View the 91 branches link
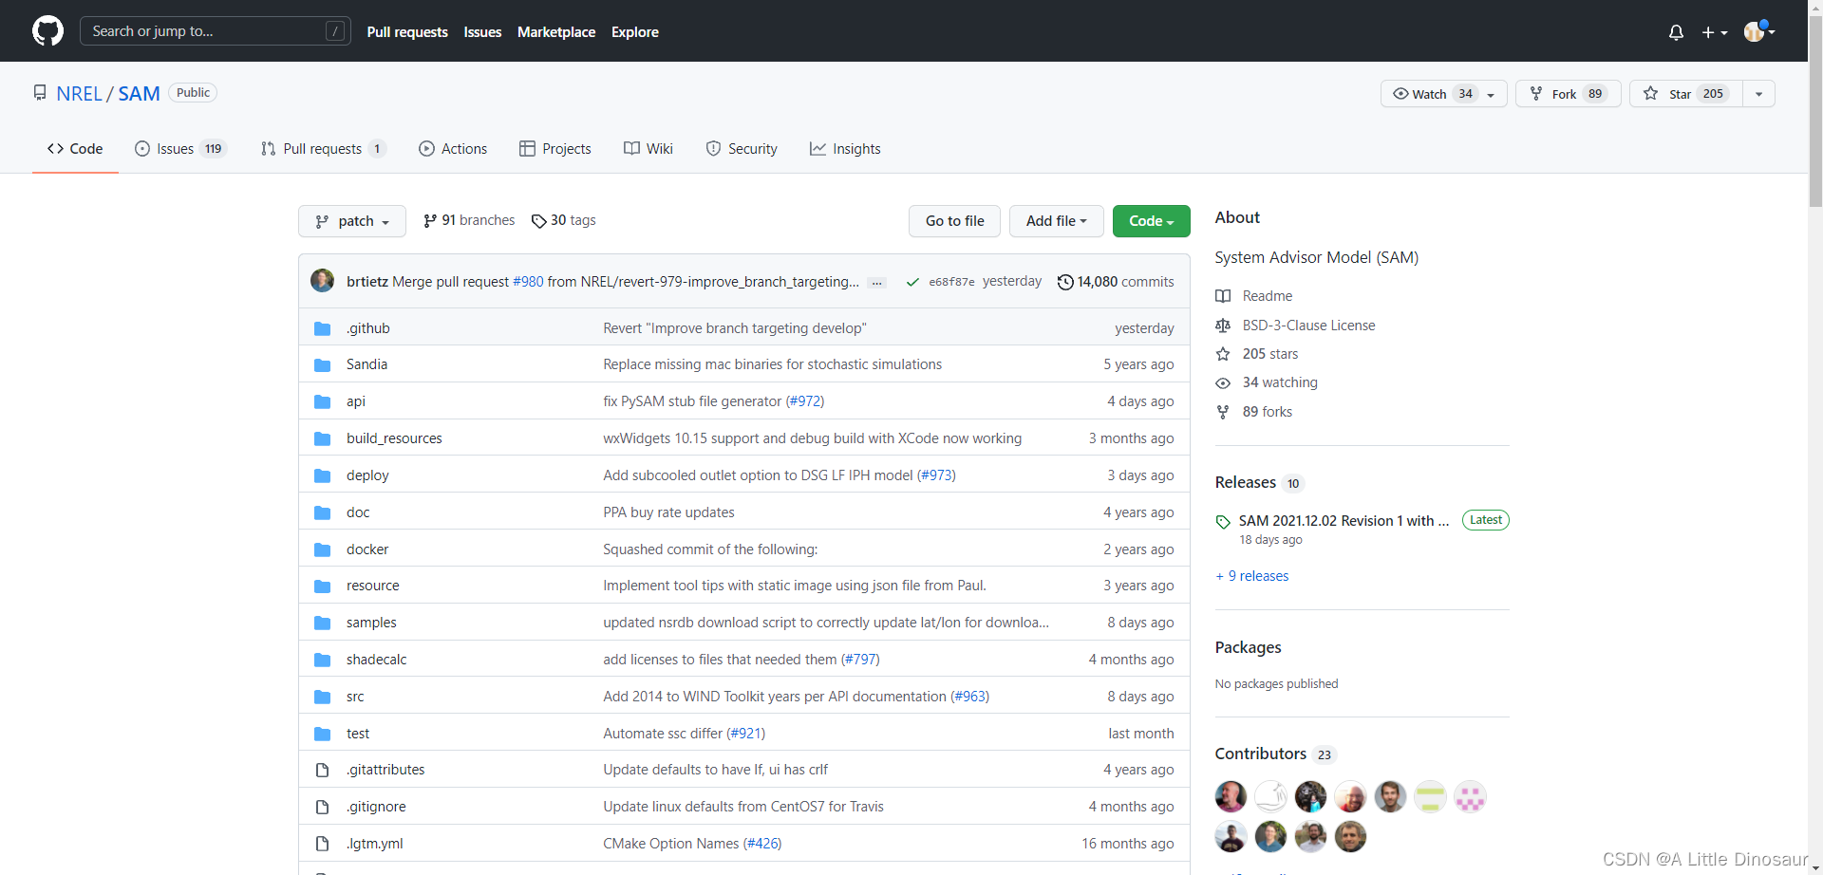 coord(469,220)
